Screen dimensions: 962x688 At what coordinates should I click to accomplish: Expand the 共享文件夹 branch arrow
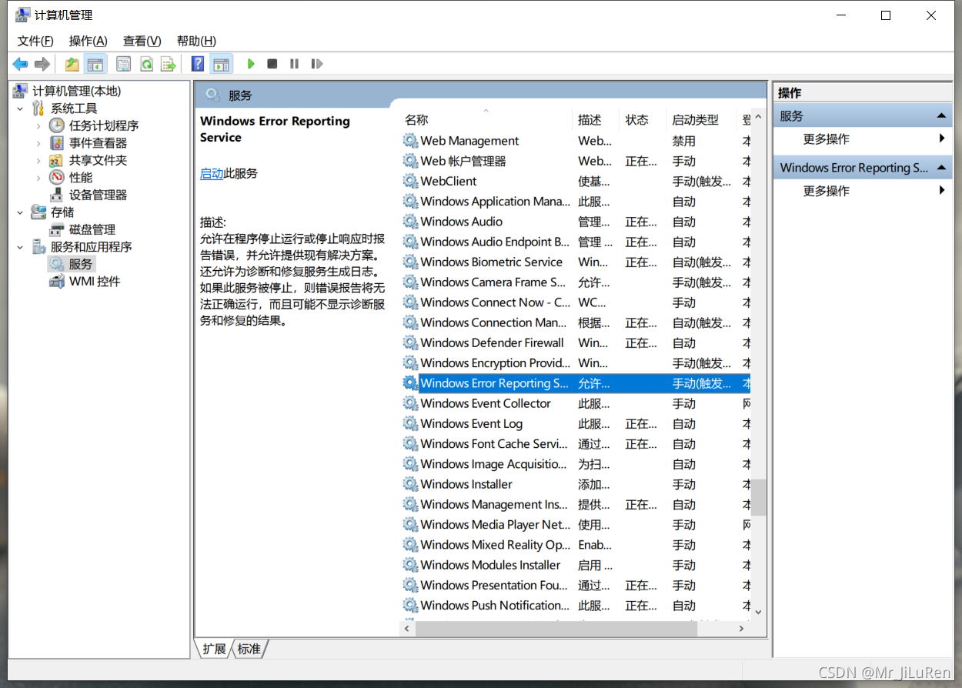pyautogui.click(x=38, y=160)
